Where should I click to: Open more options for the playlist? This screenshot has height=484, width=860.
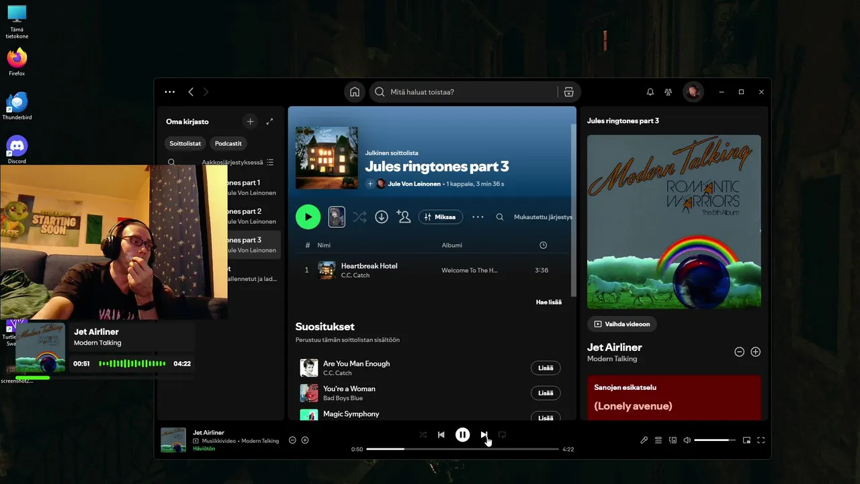478,217
